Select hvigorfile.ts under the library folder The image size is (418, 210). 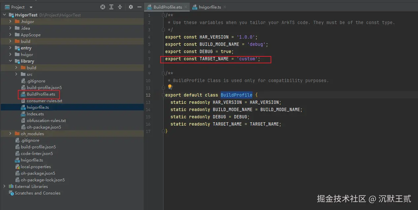[38, 107]
